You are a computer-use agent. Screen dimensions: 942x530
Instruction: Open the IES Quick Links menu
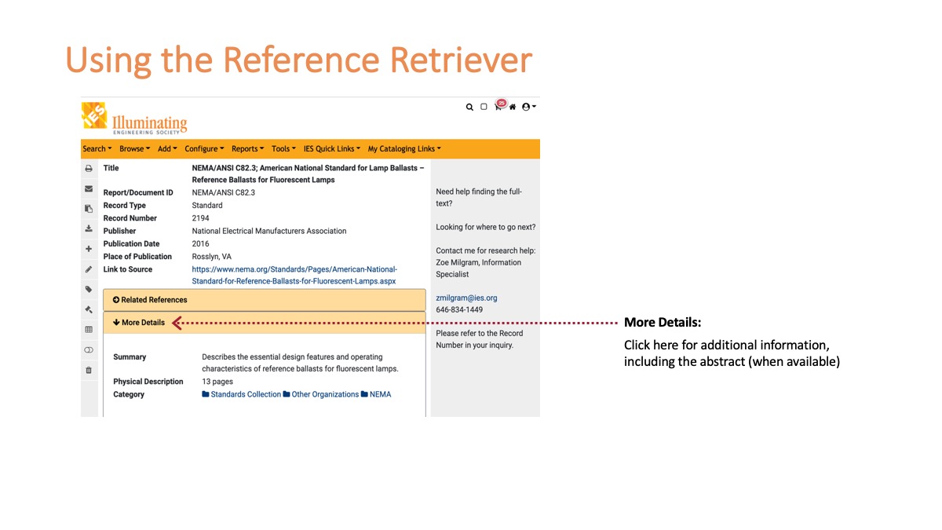[x=332, y=149]
